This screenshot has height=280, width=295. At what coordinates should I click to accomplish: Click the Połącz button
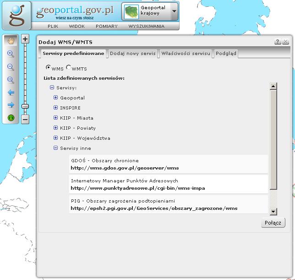[273, 223]
